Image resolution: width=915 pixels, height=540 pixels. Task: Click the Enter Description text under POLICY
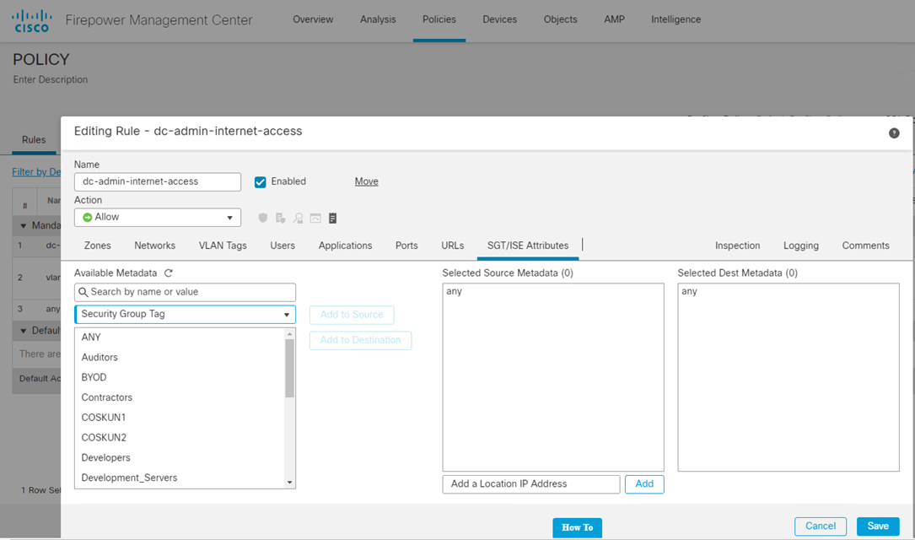coord(51,79)
